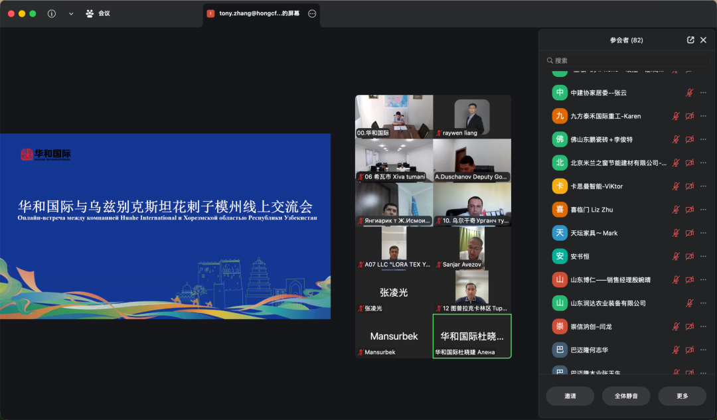Click the 全体静音 mute all button
Image resolution: width=717 pixels, height=420 pixels.
pyautogui.click(x=626, y=395)
